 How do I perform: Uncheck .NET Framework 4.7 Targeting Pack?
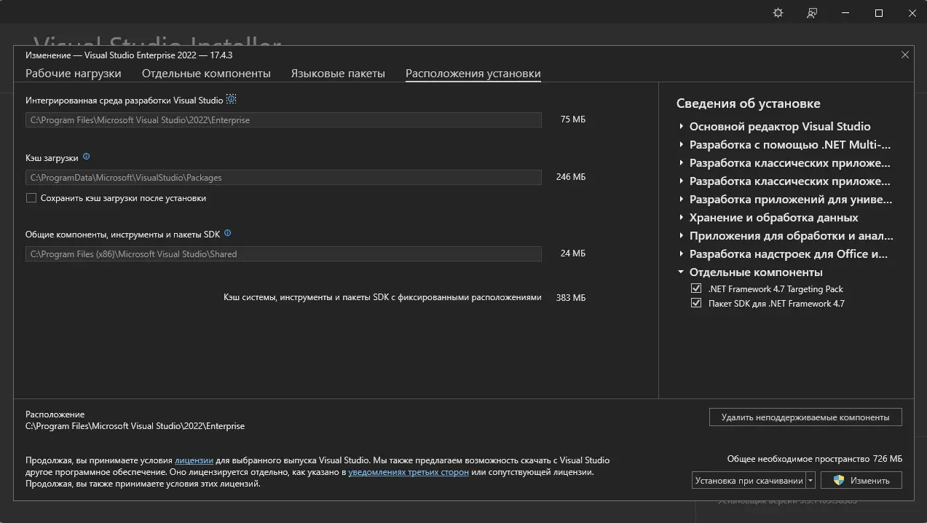pyautogui.click(x=695, y=289)
